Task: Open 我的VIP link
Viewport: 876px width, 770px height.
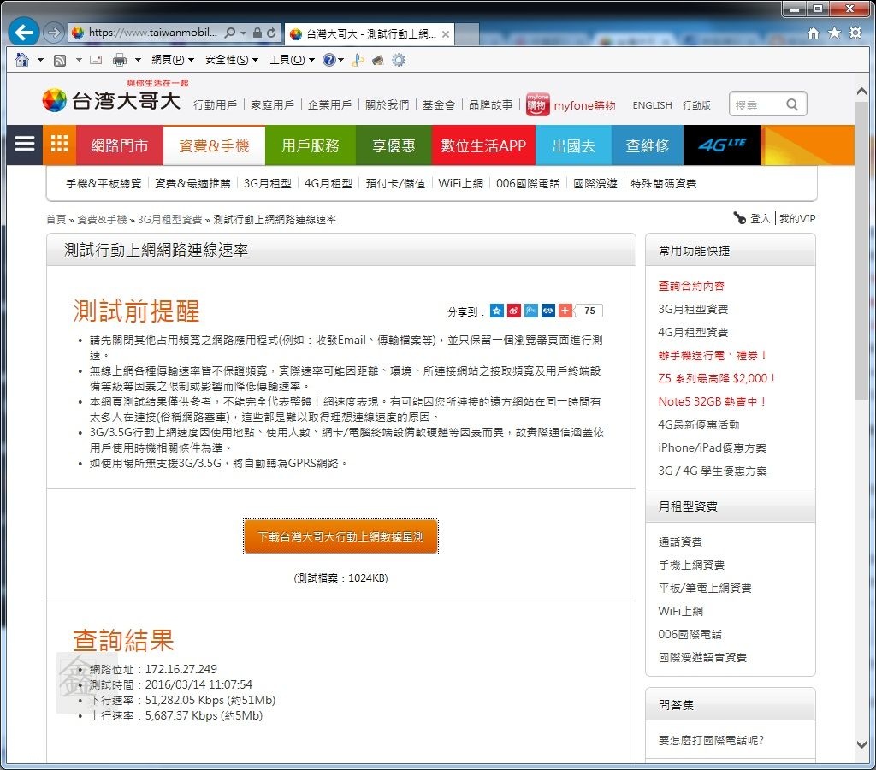Action: point(797,218)
